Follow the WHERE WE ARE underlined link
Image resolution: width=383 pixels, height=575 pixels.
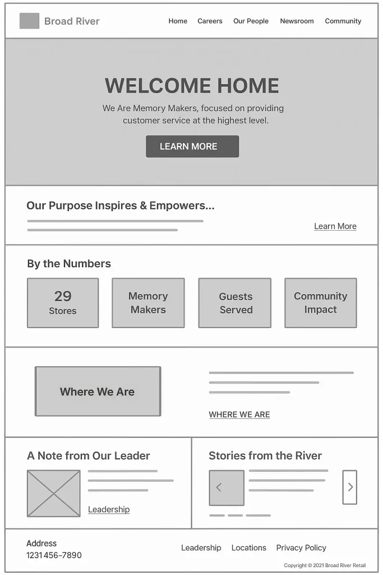point(239,414)
